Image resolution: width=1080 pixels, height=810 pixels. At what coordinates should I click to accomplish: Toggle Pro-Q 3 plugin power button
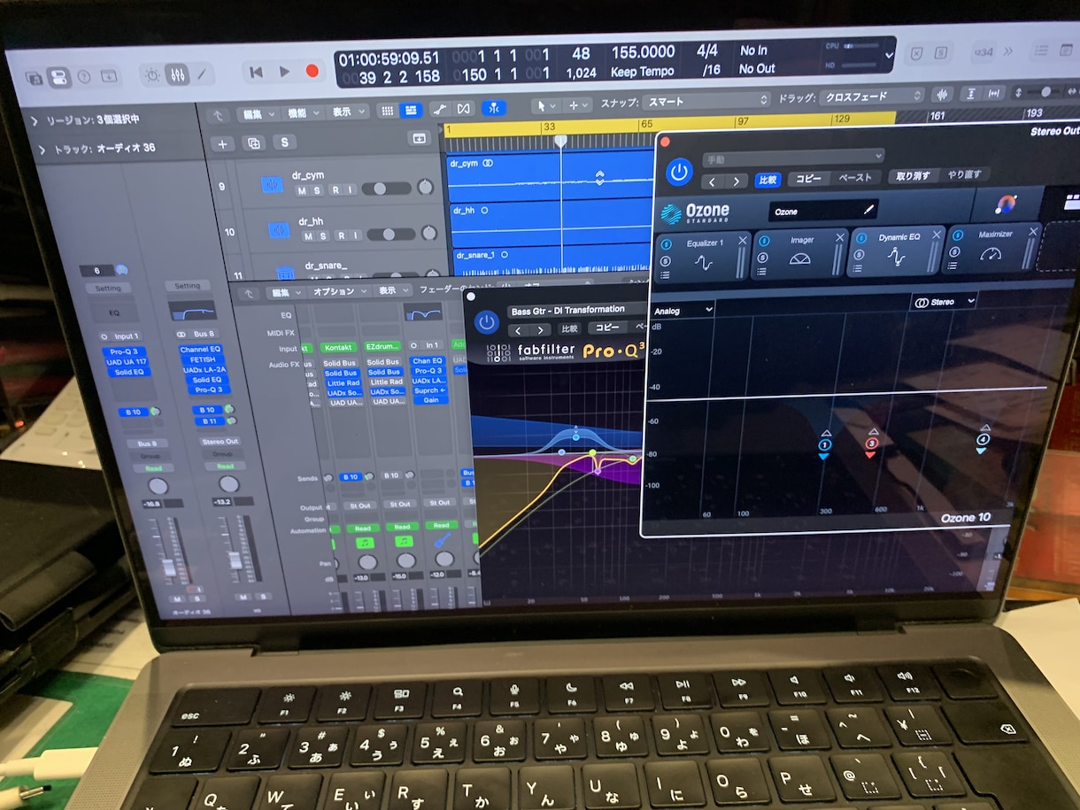click(486, 323)
